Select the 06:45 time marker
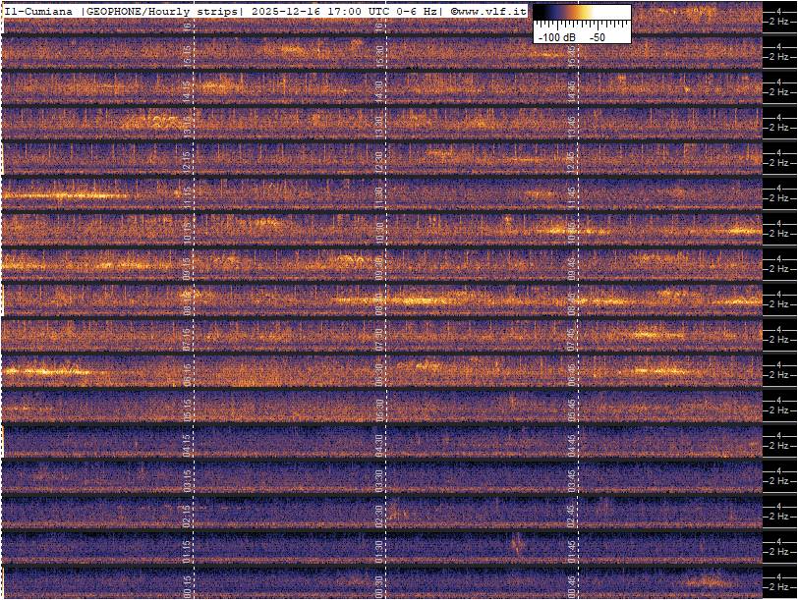 click(x=571, y=370)
